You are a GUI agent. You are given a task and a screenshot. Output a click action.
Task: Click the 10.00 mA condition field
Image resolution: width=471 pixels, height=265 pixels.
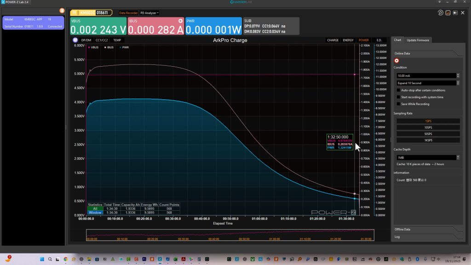coord(425,75)
